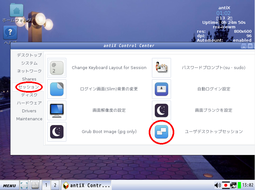Minimize the antiX Control Center window
Image resolution: width=255 pixels, height=190 pixels.
click(x=244, y=46)
